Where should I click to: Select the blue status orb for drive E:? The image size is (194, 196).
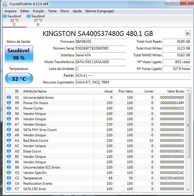point(29,16)
